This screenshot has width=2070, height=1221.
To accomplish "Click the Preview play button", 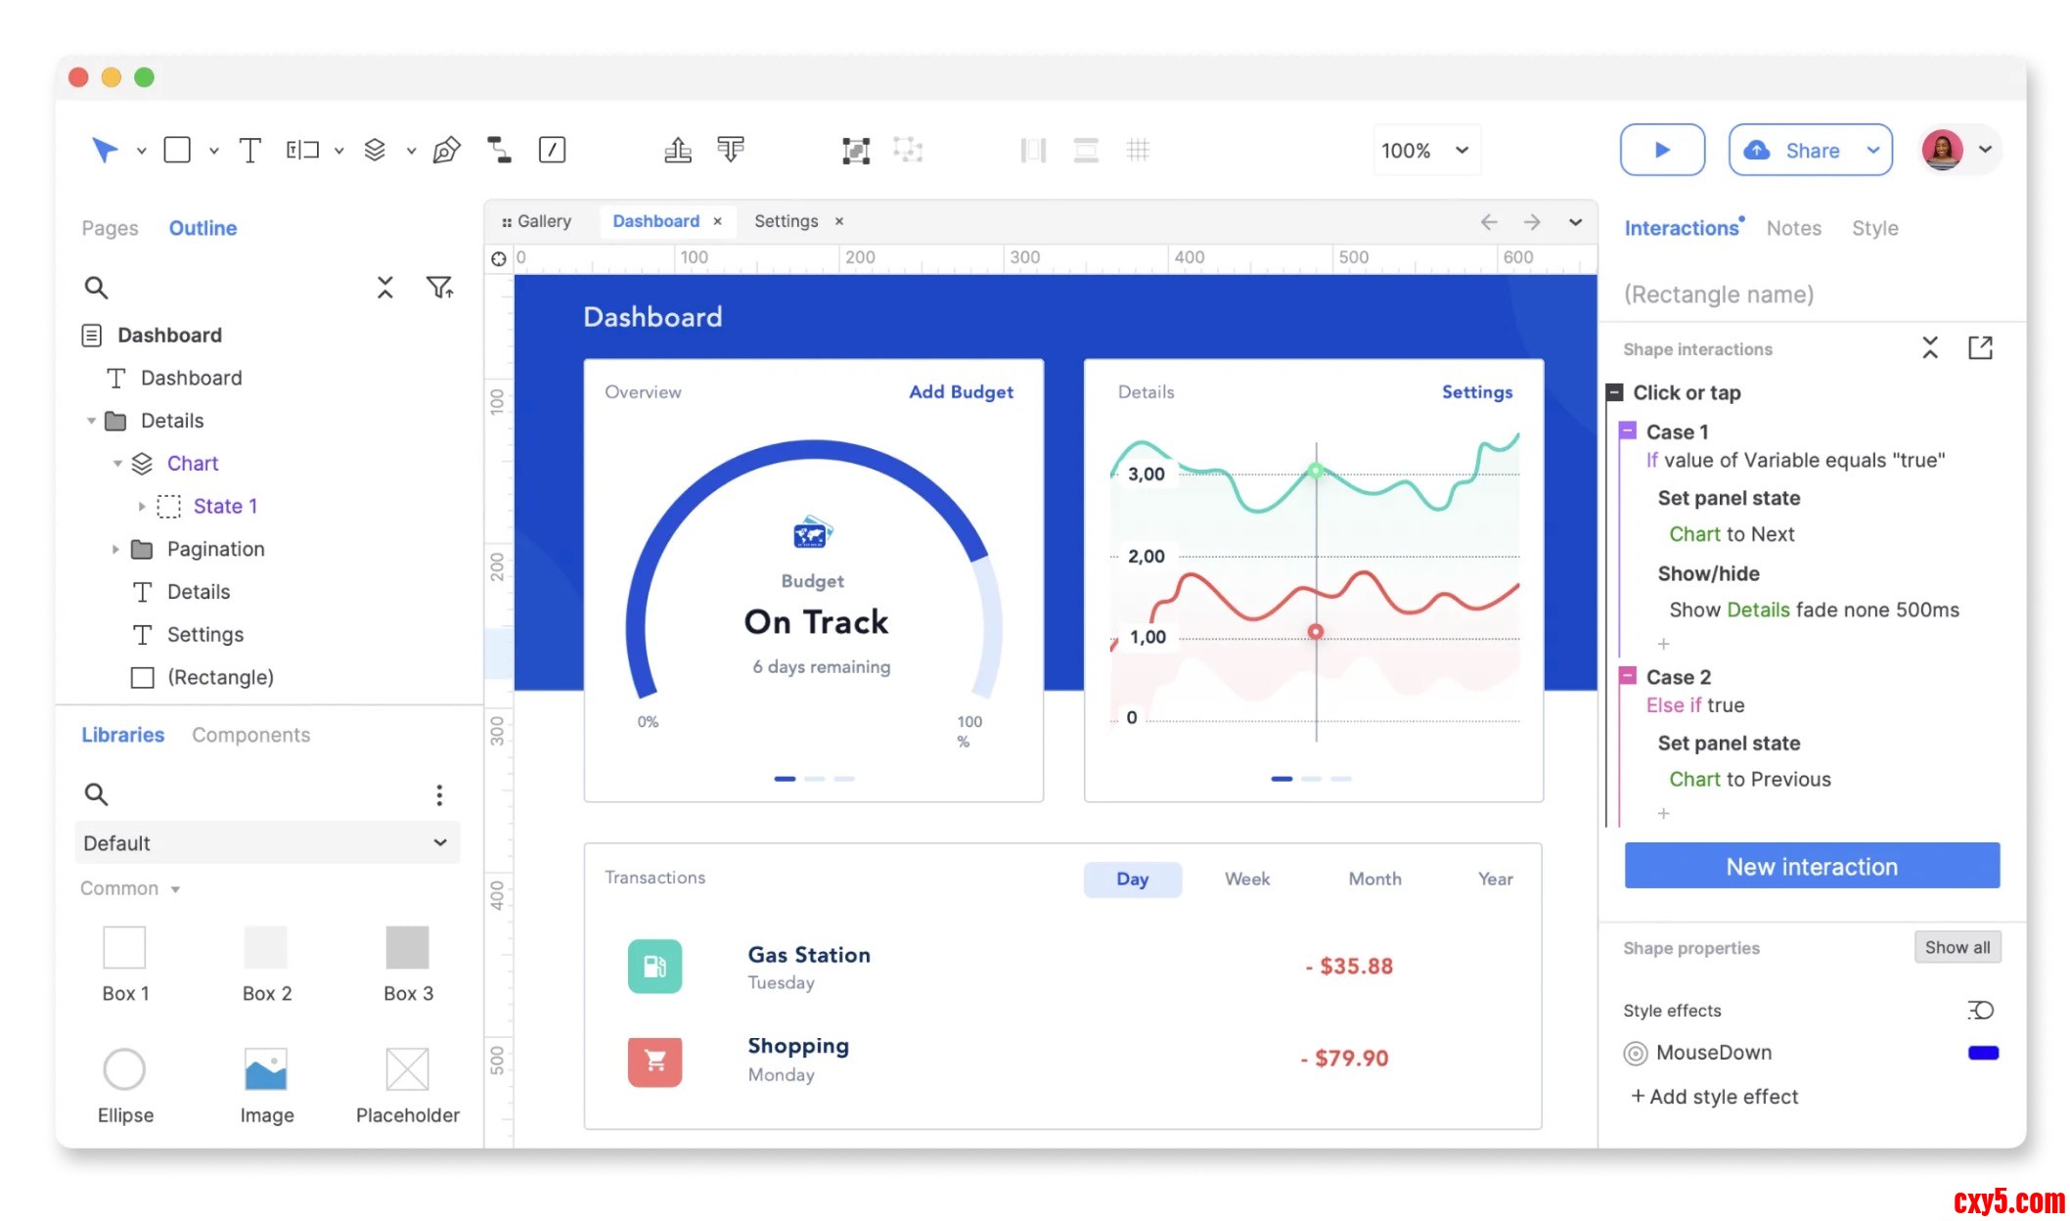I will (1662, 150).
